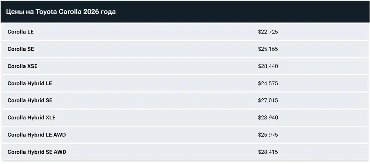Click the $25,975 price
Viewport: 370px width, 164px height.
pyautogui.click(x=268, y=135)
